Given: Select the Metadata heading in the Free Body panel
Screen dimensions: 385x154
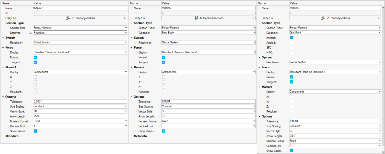Looking at the screenshot, I should 140,136.
